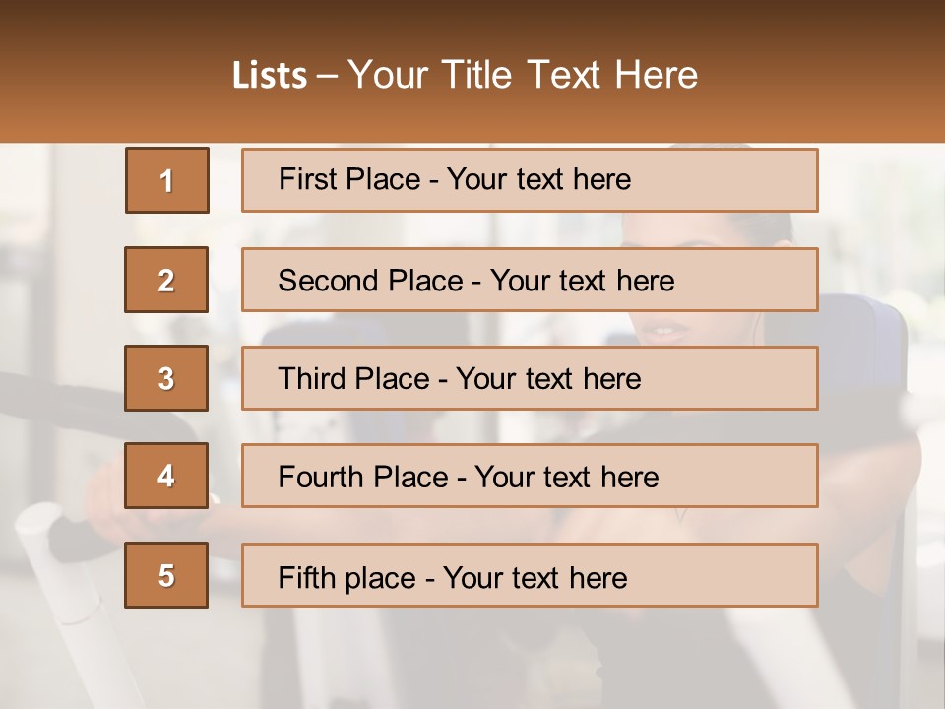Click the word Fifth in bottom bar
Image resolution: width=945 pixels, height=709 pixels.
pyautogui.click(x=308, y=577)
